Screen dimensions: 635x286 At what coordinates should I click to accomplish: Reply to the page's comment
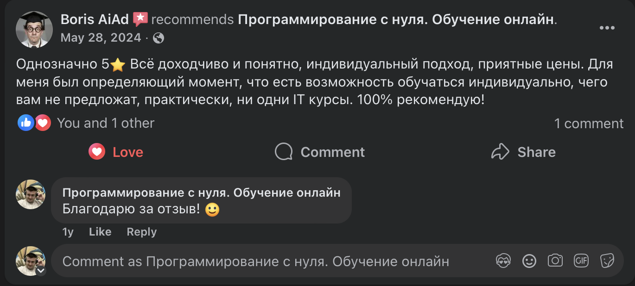click(x=141, y=232)
